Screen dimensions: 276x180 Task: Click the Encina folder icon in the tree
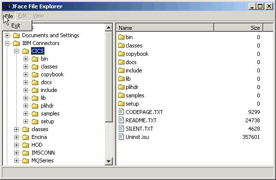25,137
